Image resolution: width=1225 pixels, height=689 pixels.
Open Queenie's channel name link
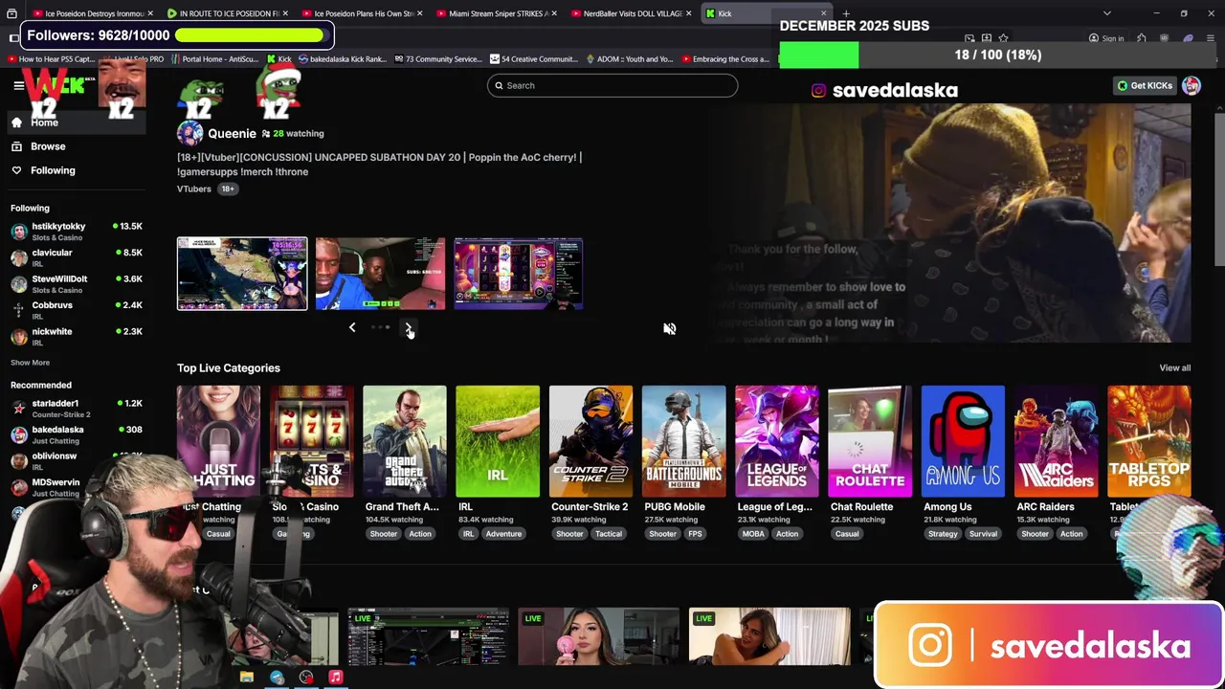click(x=232, y=133)
